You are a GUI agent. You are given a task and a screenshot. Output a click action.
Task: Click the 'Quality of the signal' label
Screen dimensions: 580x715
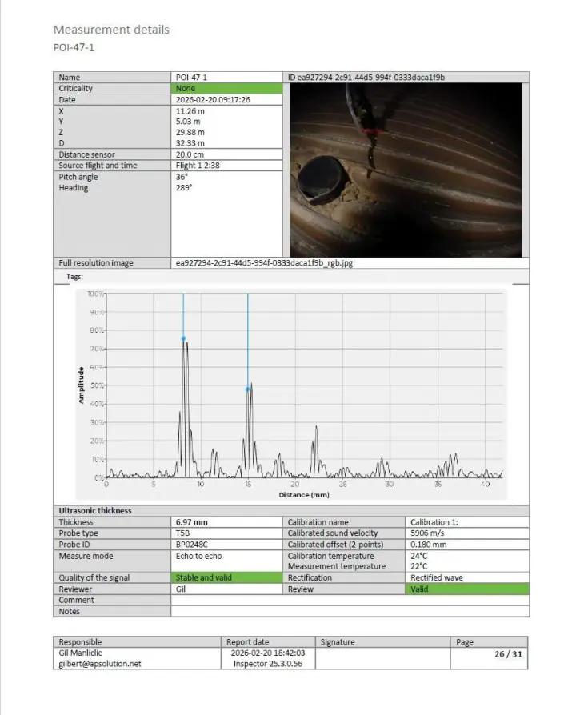tap(94, 577)
